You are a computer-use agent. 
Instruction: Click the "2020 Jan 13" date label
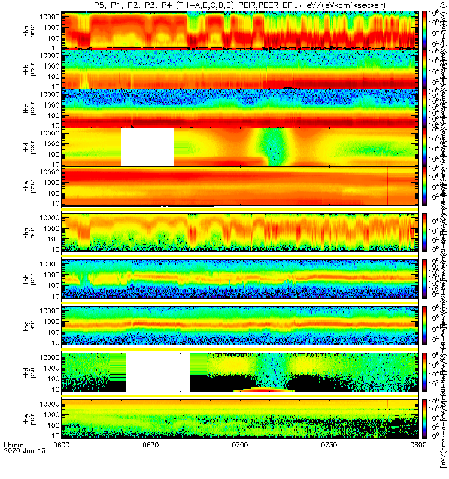pyautogui.click(x=25, y=451)
